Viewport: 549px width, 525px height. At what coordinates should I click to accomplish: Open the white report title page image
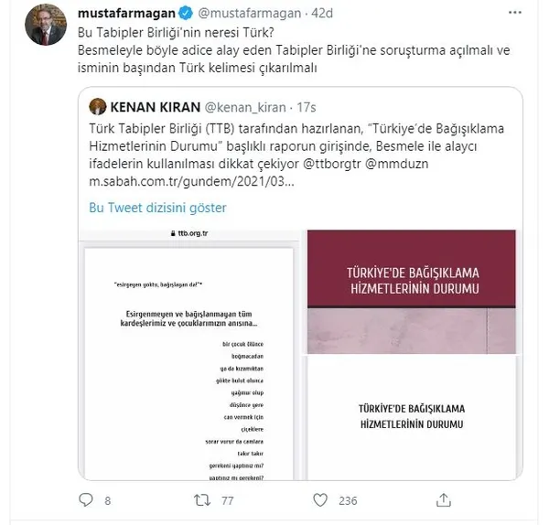(x=412, y=418)
